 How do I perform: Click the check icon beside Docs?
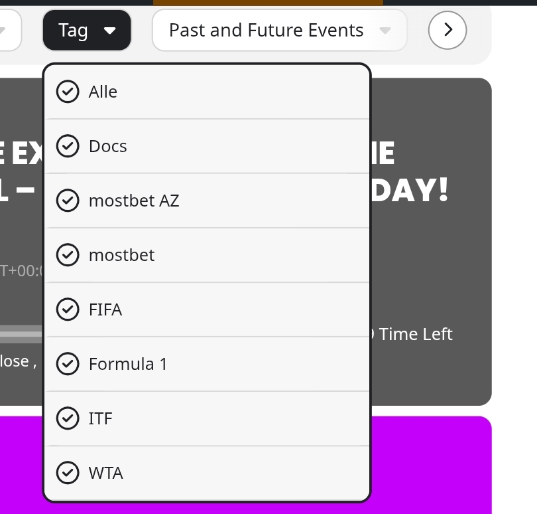point(68,146)
